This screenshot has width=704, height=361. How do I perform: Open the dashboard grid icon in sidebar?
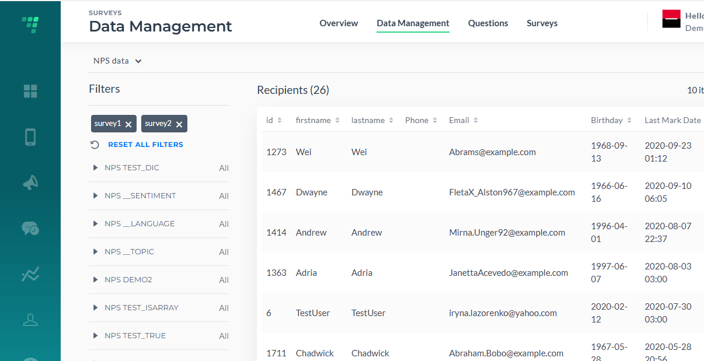30,91
